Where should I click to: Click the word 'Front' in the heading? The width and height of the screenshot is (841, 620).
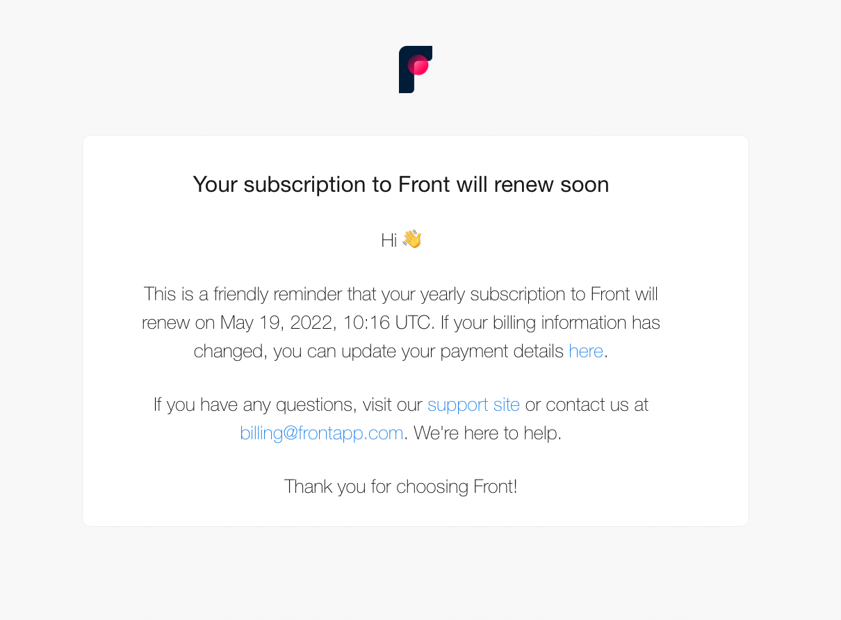coord(424,184)
